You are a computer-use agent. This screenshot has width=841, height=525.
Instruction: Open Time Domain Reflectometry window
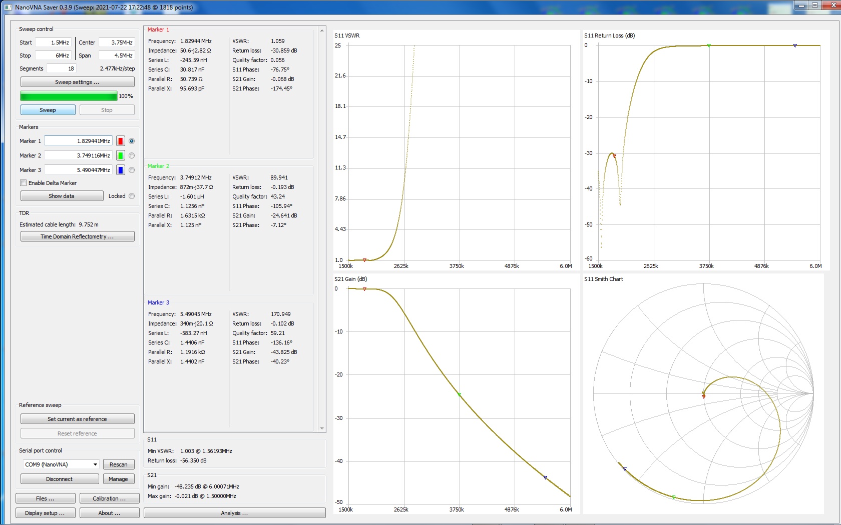tap(77, 236)
